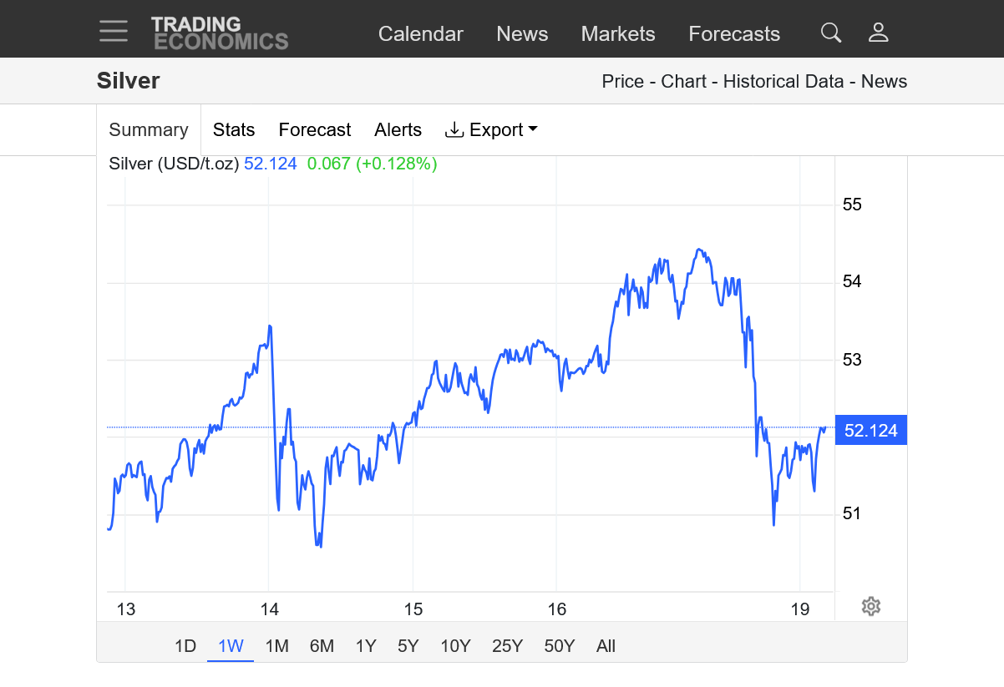The width and height of the screenshot is (1004, 687).
Task: Open the News section
Action: point(522,34)
